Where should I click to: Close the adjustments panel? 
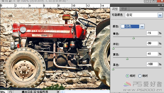163,5
